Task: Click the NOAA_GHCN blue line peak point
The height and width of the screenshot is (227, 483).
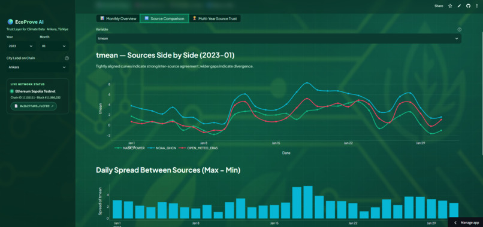Action: tap(307, 82)
